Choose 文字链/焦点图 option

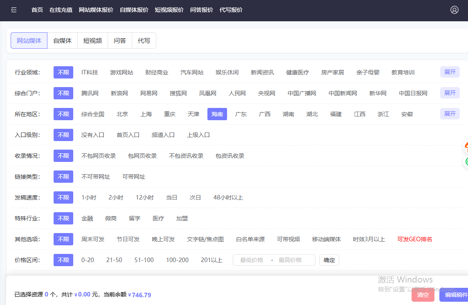pyautogui.click(x=205, y=239)
